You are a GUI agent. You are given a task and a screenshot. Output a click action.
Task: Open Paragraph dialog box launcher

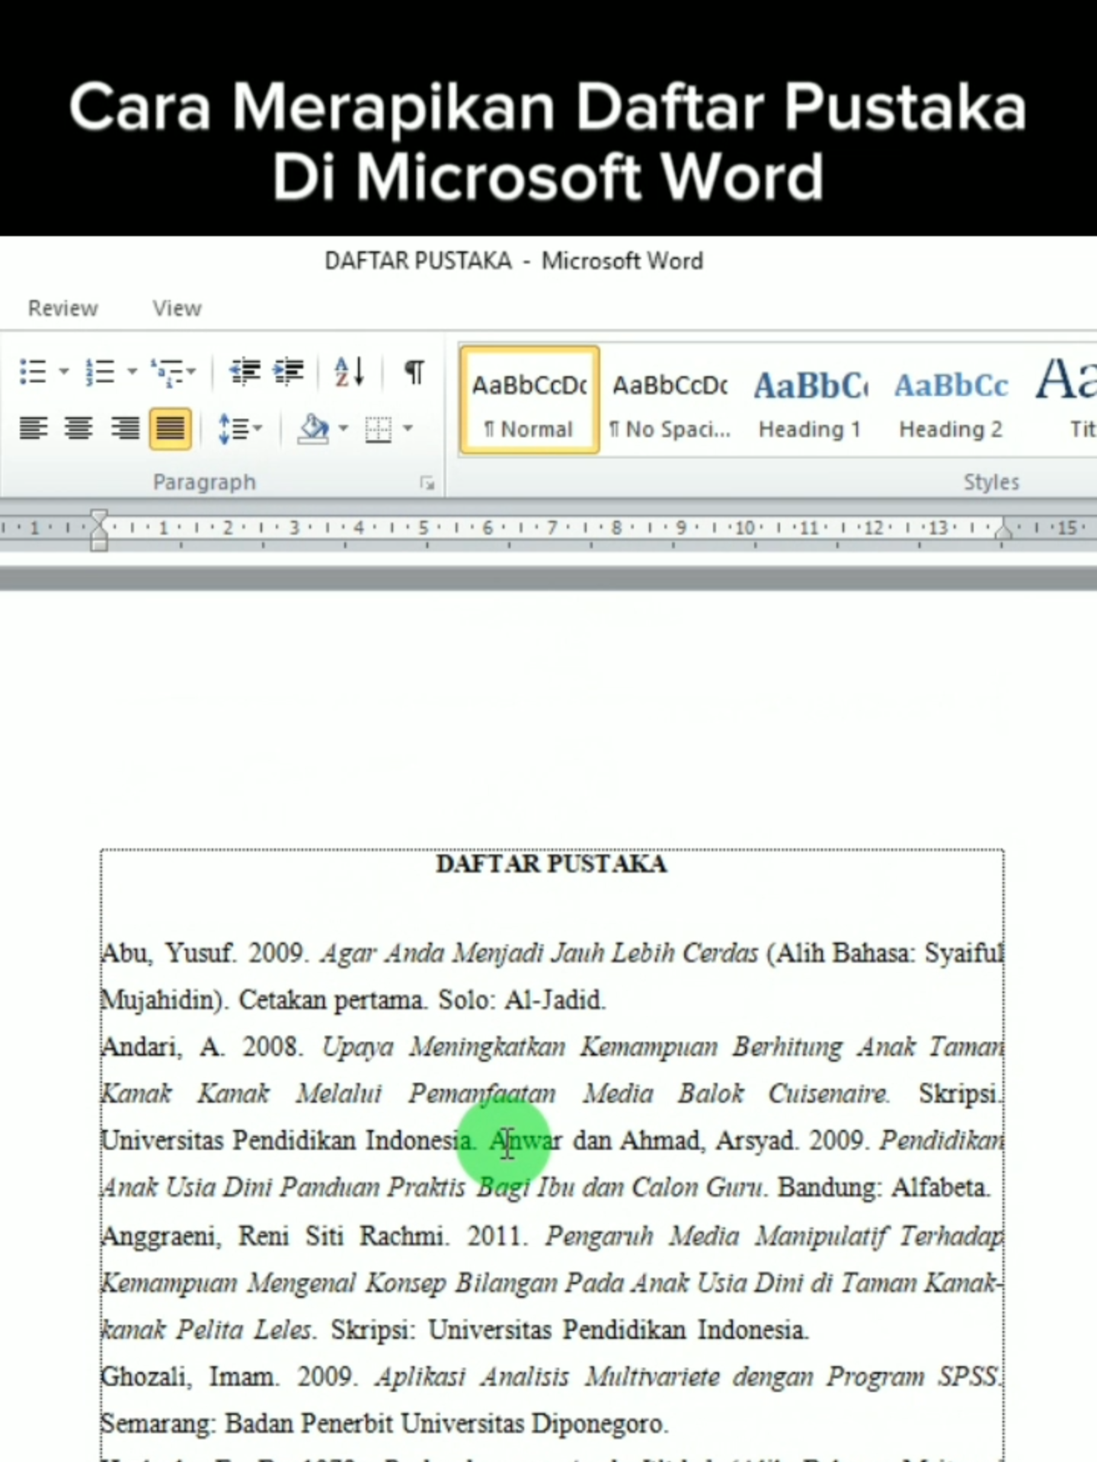point(427,484)
